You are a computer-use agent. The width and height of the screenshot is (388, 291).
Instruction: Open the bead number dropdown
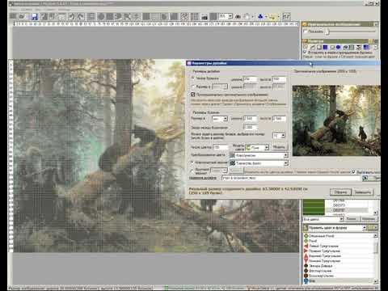click(x=283, y=136)
